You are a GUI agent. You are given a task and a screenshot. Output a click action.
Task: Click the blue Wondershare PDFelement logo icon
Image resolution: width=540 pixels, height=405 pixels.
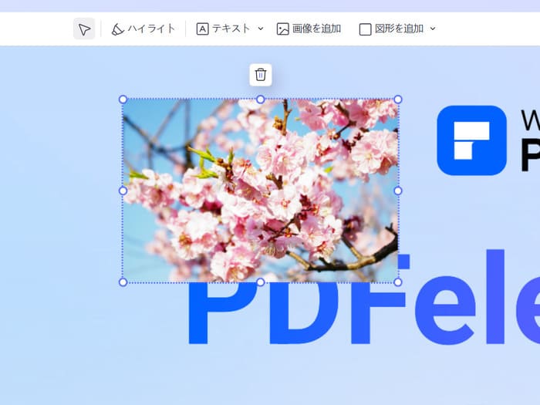pos(471,140)
